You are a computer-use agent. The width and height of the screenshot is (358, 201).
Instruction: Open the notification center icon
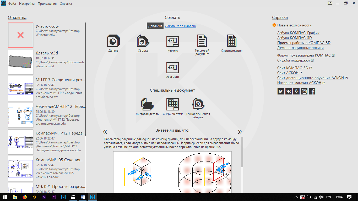coord(349,197)
